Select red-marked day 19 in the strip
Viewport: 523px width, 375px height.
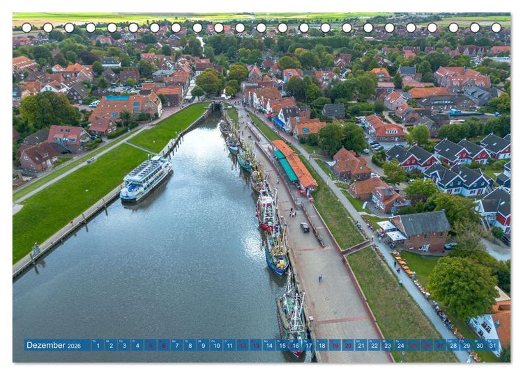(335, 345)
